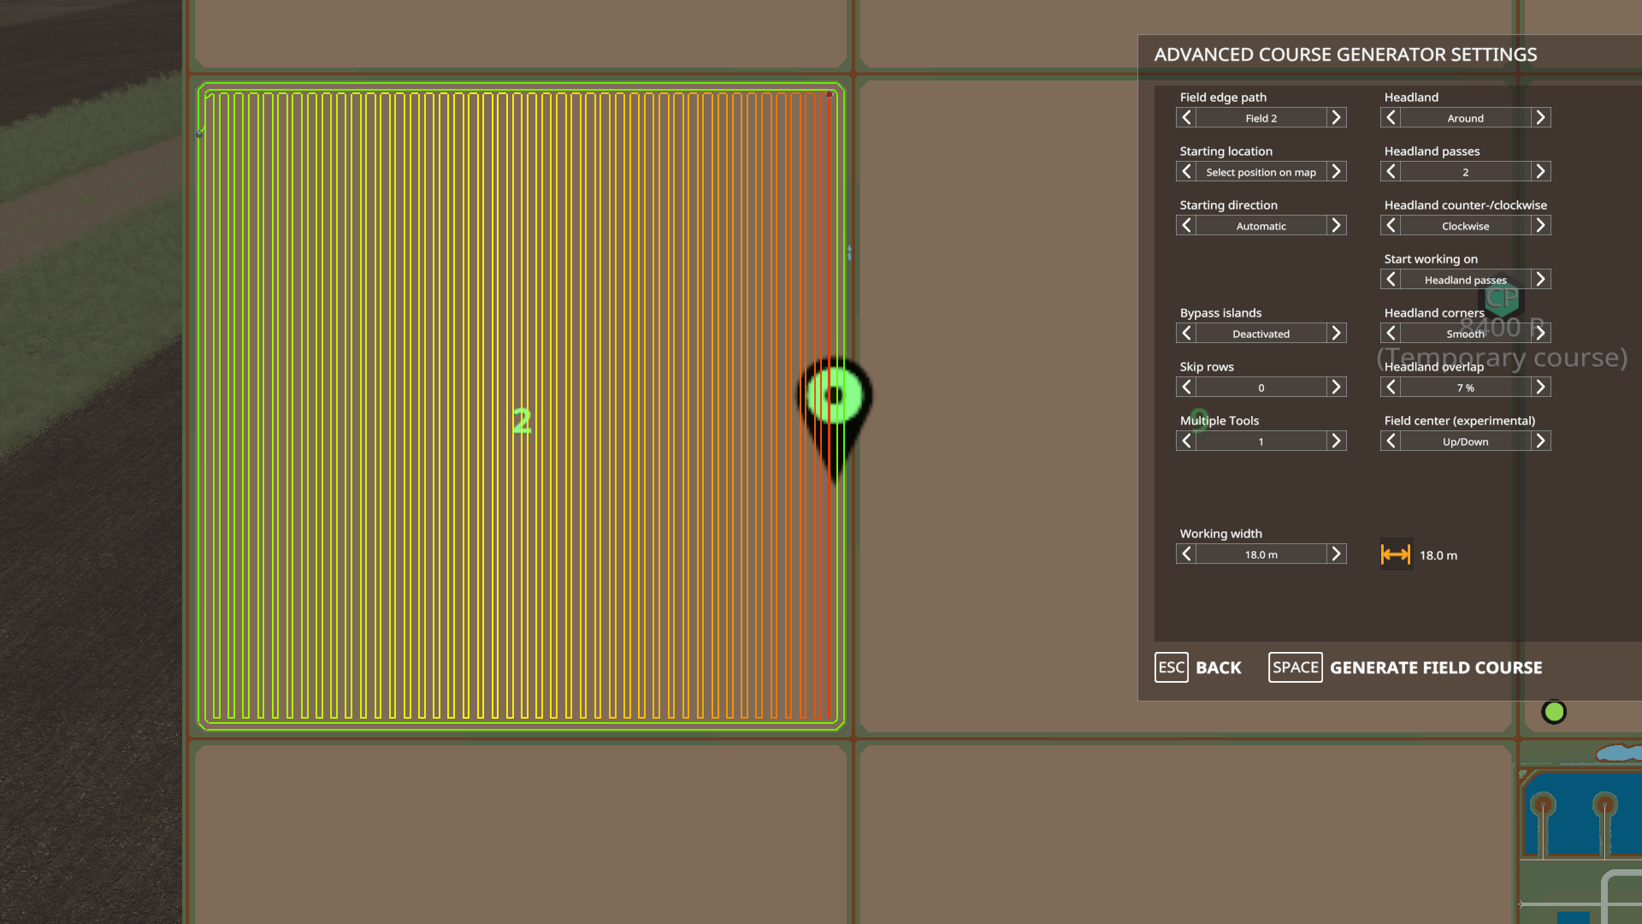Screen dimensions: 1642x924
Task: Click the Skip rows value box
Action: tap(1261, 388)
